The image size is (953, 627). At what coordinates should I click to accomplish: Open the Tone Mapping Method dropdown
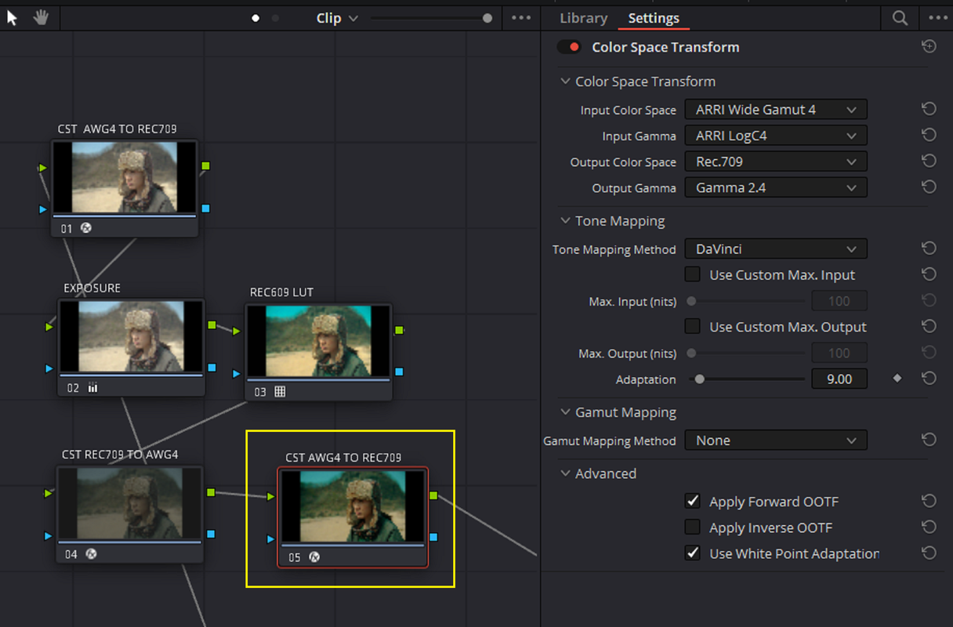pos(776,248)
